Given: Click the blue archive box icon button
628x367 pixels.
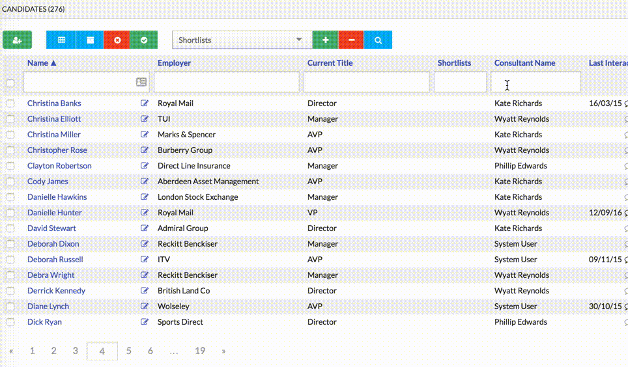Looking at the screenshot, I should coord(90,40).
